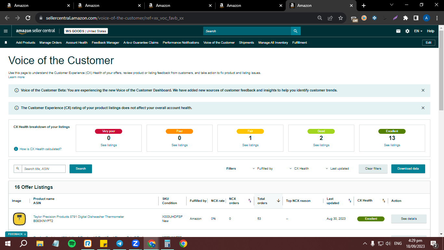Open the Learn more link
The width and height of the screenshot is (444, 250).
pos(17,77)
